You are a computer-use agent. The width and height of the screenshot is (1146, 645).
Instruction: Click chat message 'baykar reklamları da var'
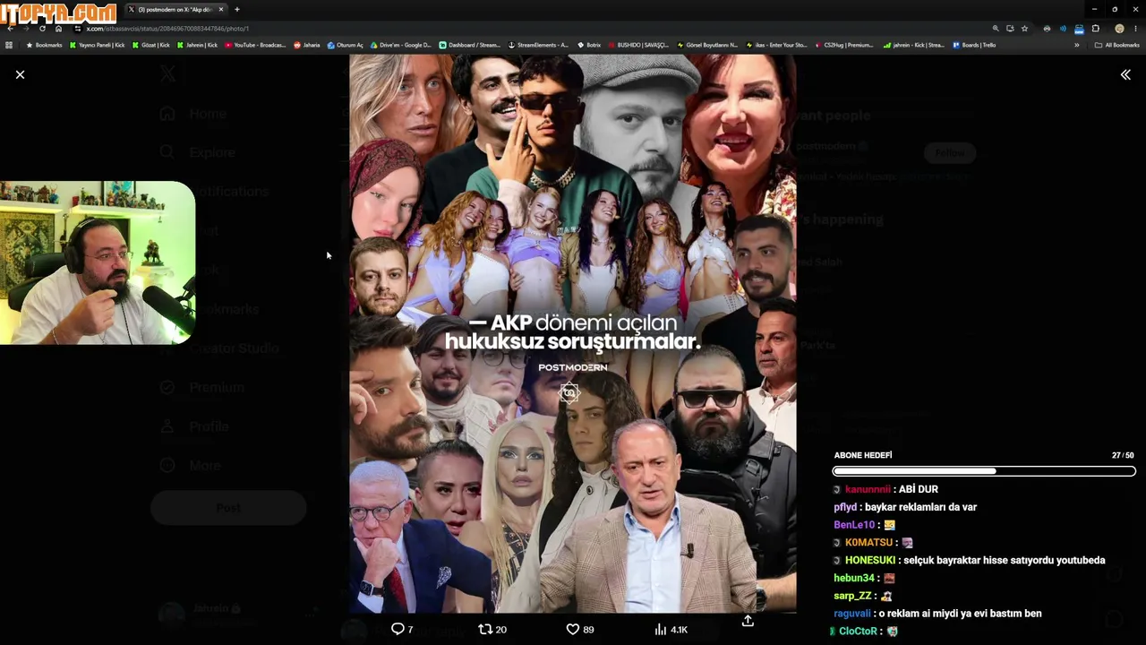click(920, 507)
